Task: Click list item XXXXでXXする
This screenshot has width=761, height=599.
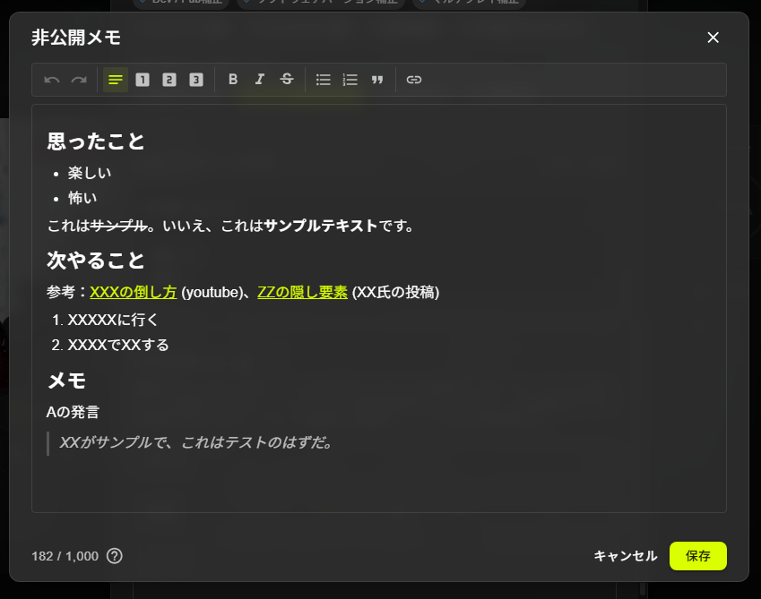Action: (118, 345)
